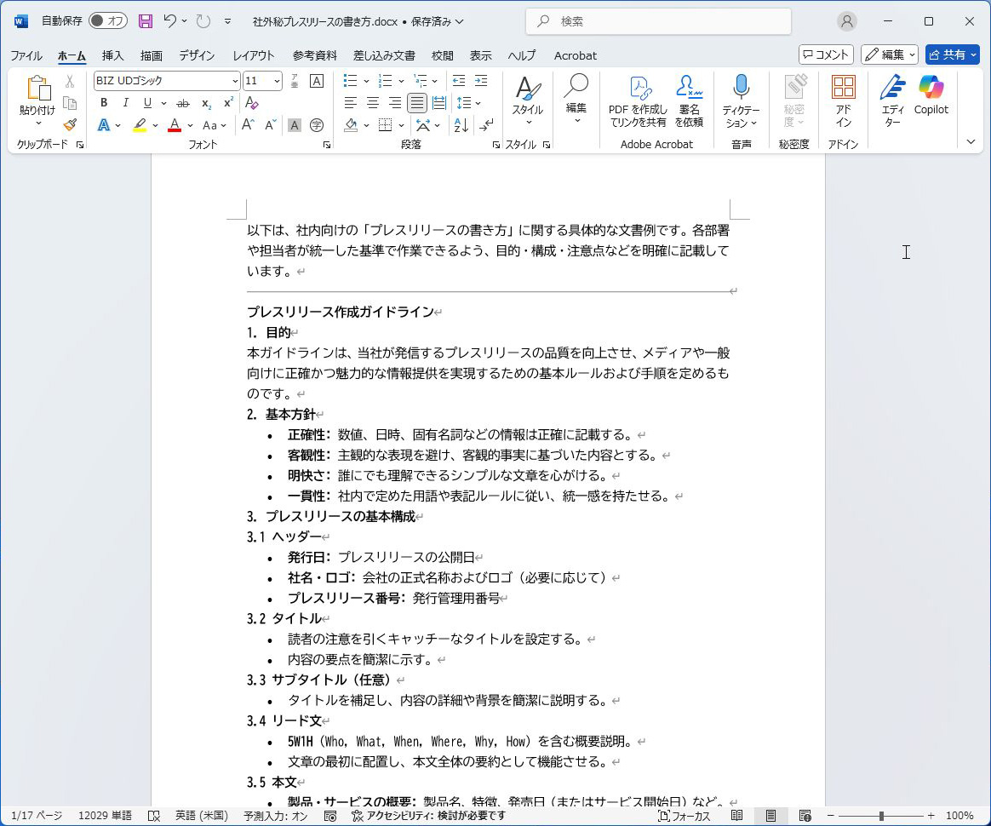The height and width of the screenshot is (826, 991).
Task: Expand line spacing options
Action: 478,103
